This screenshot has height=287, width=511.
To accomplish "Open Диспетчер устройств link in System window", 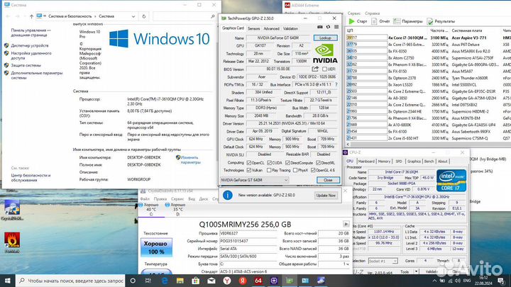I will point(30,45).
